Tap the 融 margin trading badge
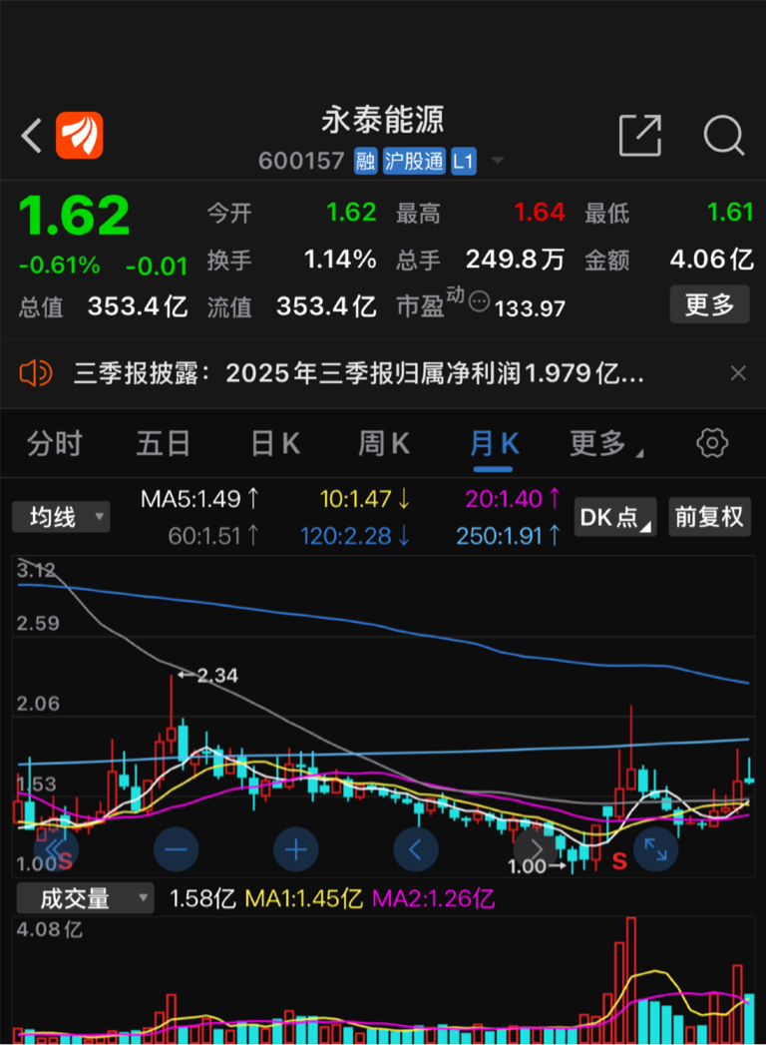Image resolution: width=766 pixels, height=1045 pixels. coord(365,162)
